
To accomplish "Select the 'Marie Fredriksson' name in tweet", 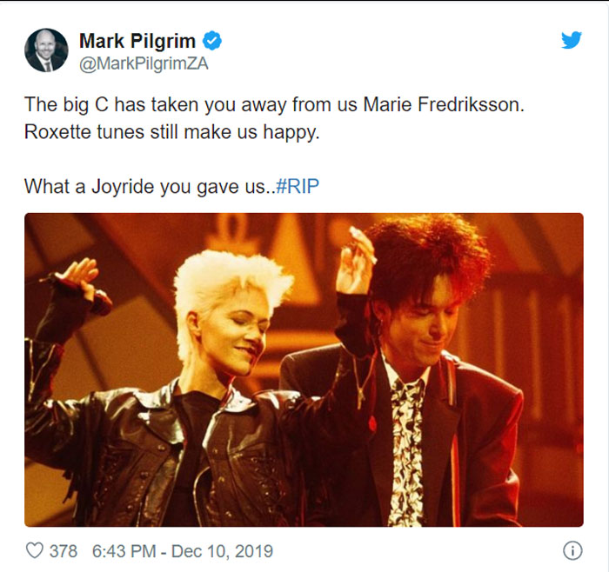I will [x=444, y=105].
